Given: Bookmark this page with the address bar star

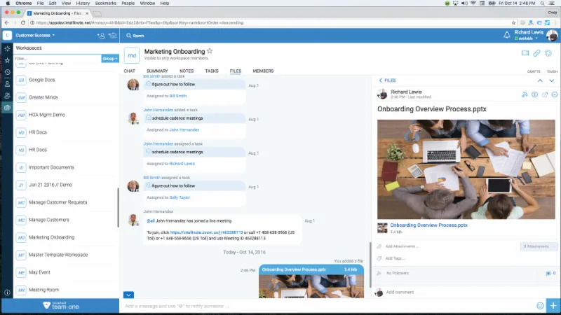Looking at the screenshot, I should (x=513, y=22).
